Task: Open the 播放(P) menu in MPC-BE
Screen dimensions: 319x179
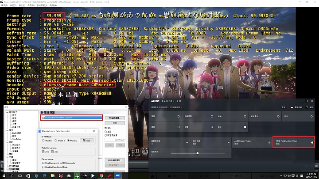Action: (x=22, y=5)
